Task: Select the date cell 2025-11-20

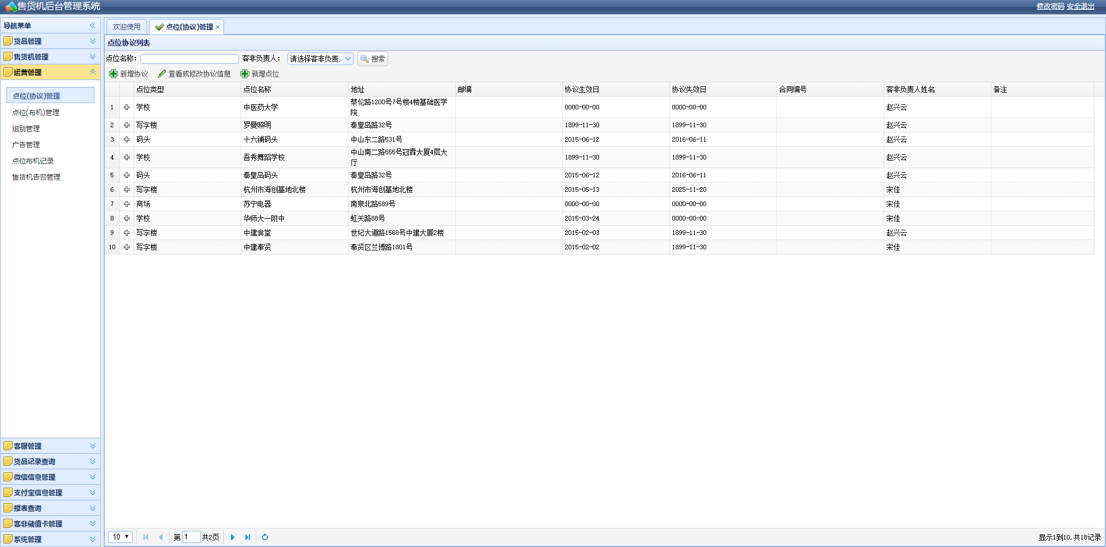Action: [x=723, y=189]
